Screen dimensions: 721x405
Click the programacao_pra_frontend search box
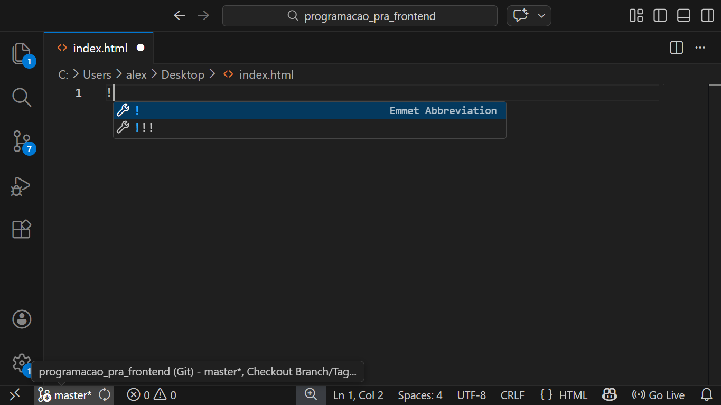(360, 15)
